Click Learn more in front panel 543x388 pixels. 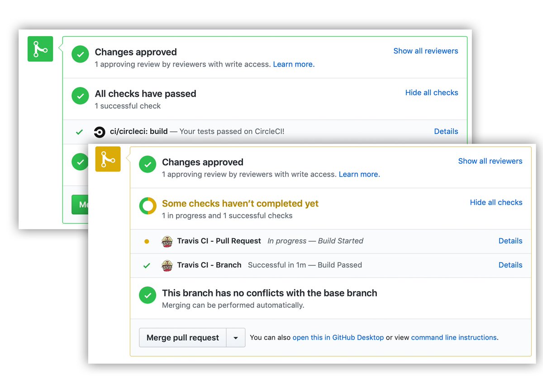tap(359, 174)
